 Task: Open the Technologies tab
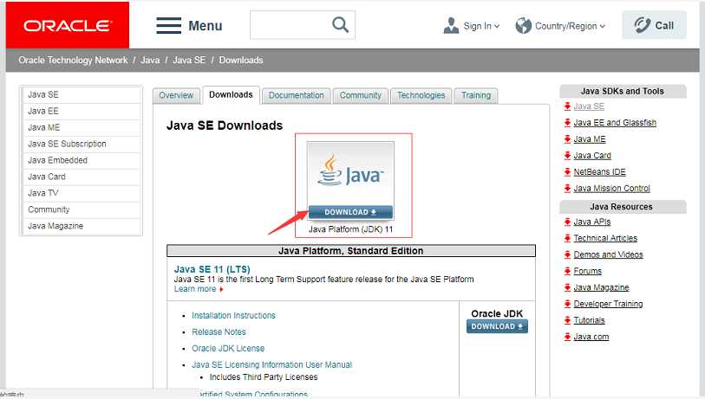pos(421,95)
